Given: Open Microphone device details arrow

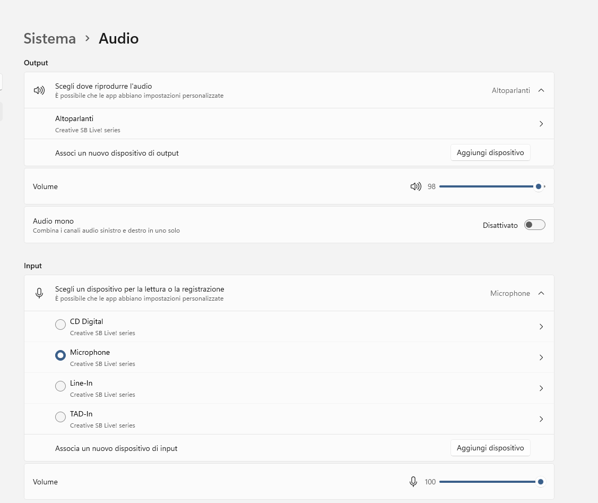Looking at the screenshot, I should coord(541,357).
